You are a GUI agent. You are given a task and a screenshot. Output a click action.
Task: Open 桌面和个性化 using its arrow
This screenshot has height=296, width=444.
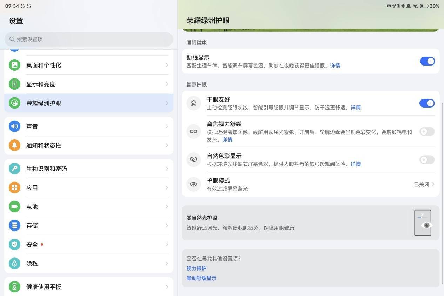pos(167,65)
